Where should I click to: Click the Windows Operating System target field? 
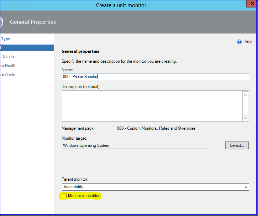coord(135,145)
